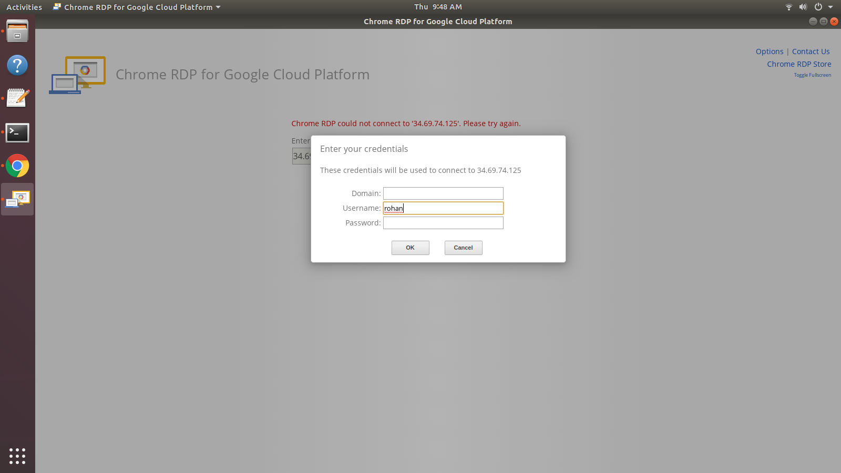
Task: Open the Contact Us link
Action: tap(811, 52)
